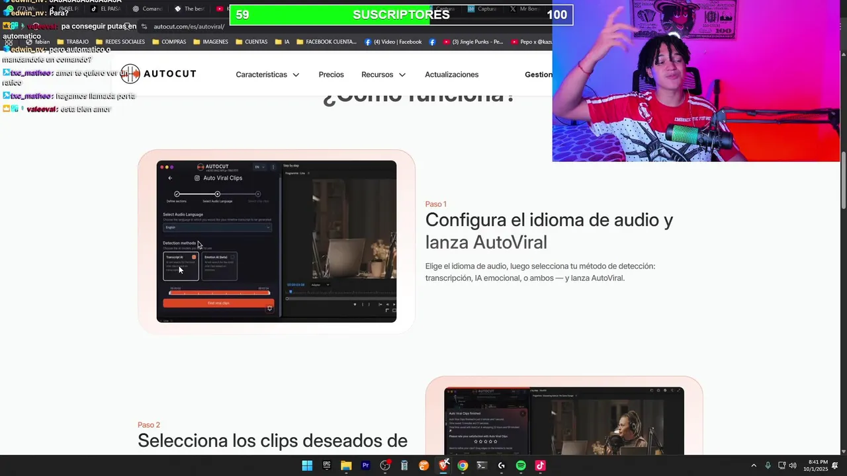Open the (4) Video | Facebook bookmark
Viewport: 847px width, 476px height.
point(393,42)
